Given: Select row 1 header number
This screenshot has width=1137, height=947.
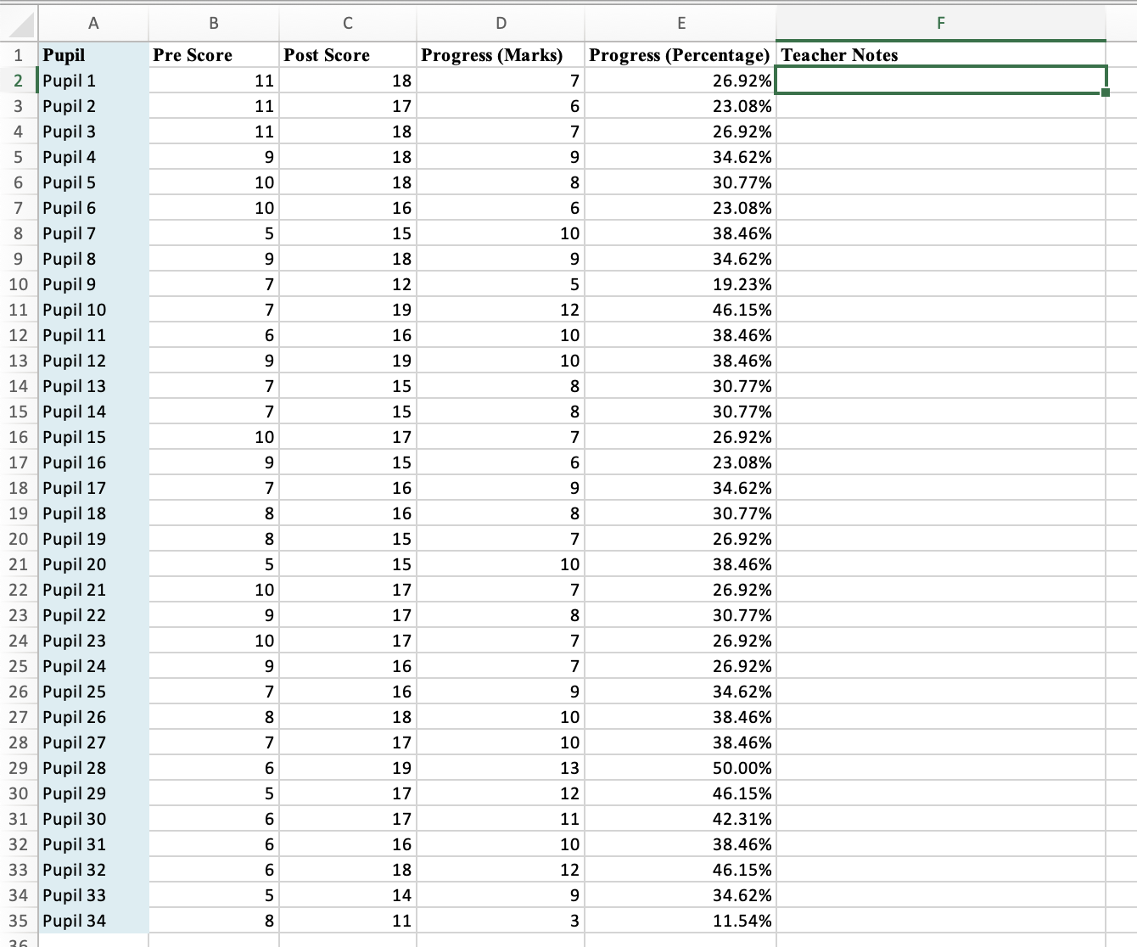Looking at the screenshot, I should [19, 55].
